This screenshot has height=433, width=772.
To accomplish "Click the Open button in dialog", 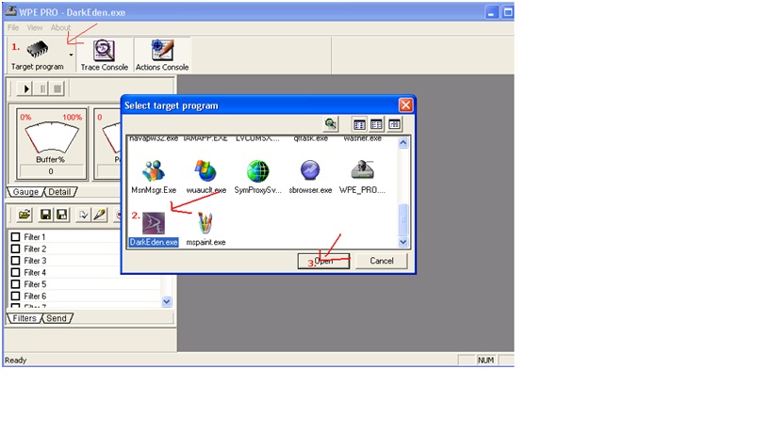I will pyautogui.click(x=323, y=261).
